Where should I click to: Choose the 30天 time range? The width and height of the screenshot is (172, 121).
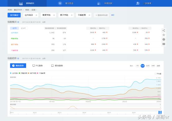[142, 66]
